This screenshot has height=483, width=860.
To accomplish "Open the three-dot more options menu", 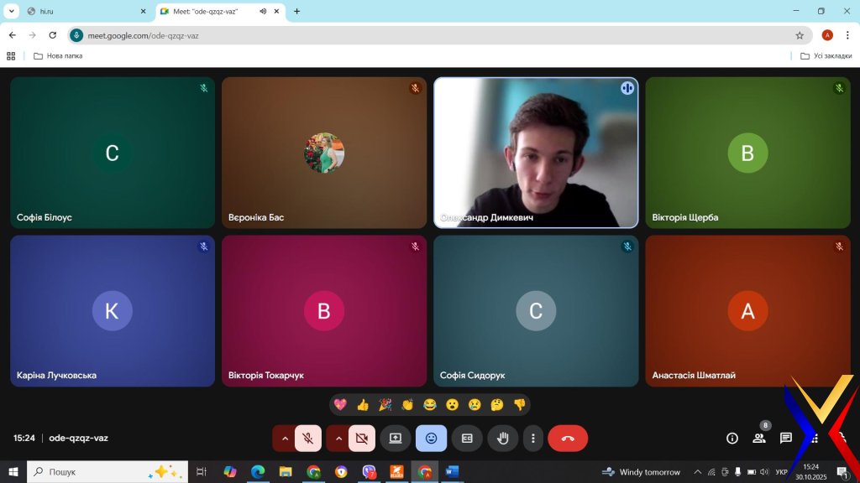I will [533, 438].
